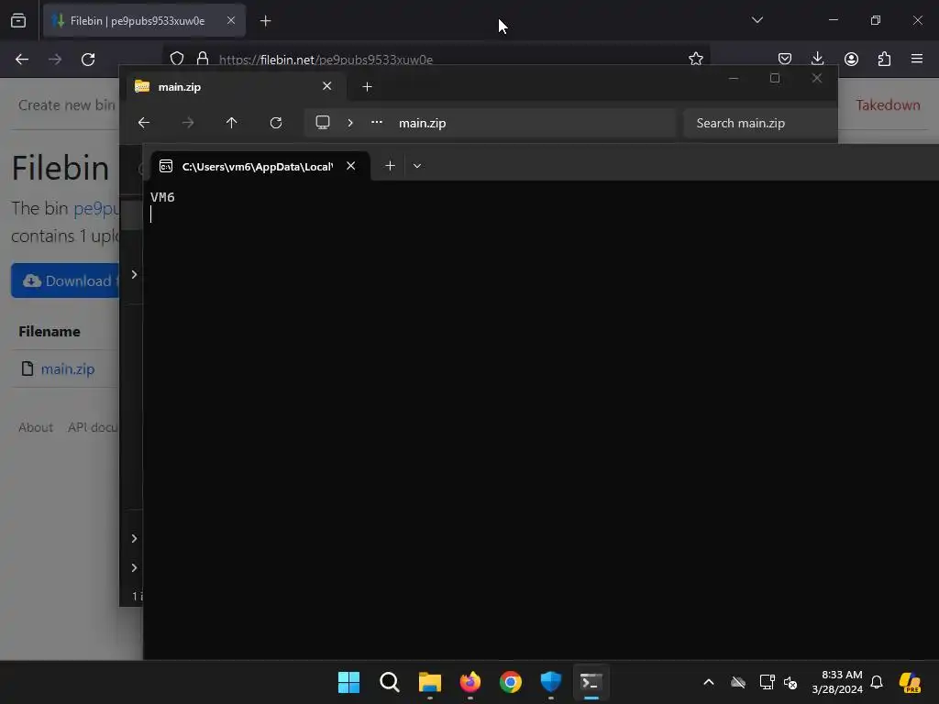Refresh File Explorer view
The width and height of the screenshot is (939, 704).
pos(276,123)
